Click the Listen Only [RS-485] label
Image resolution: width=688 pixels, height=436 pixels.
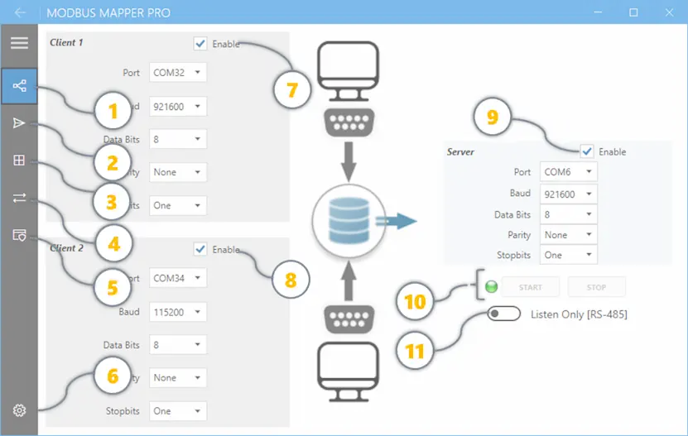point(579,314)
